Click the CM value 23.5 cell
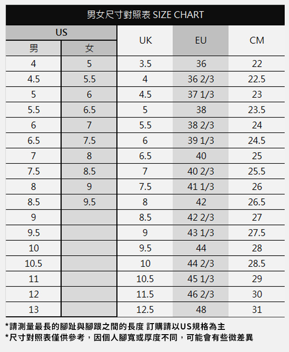The image size is (289, 352). 257,110
